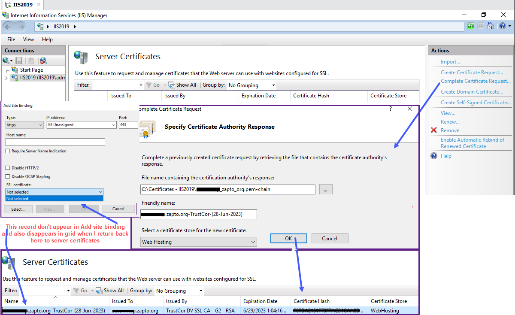Click the server icon in the address bar
This screenshot has height=315, width=515.
tap(41, 26)
